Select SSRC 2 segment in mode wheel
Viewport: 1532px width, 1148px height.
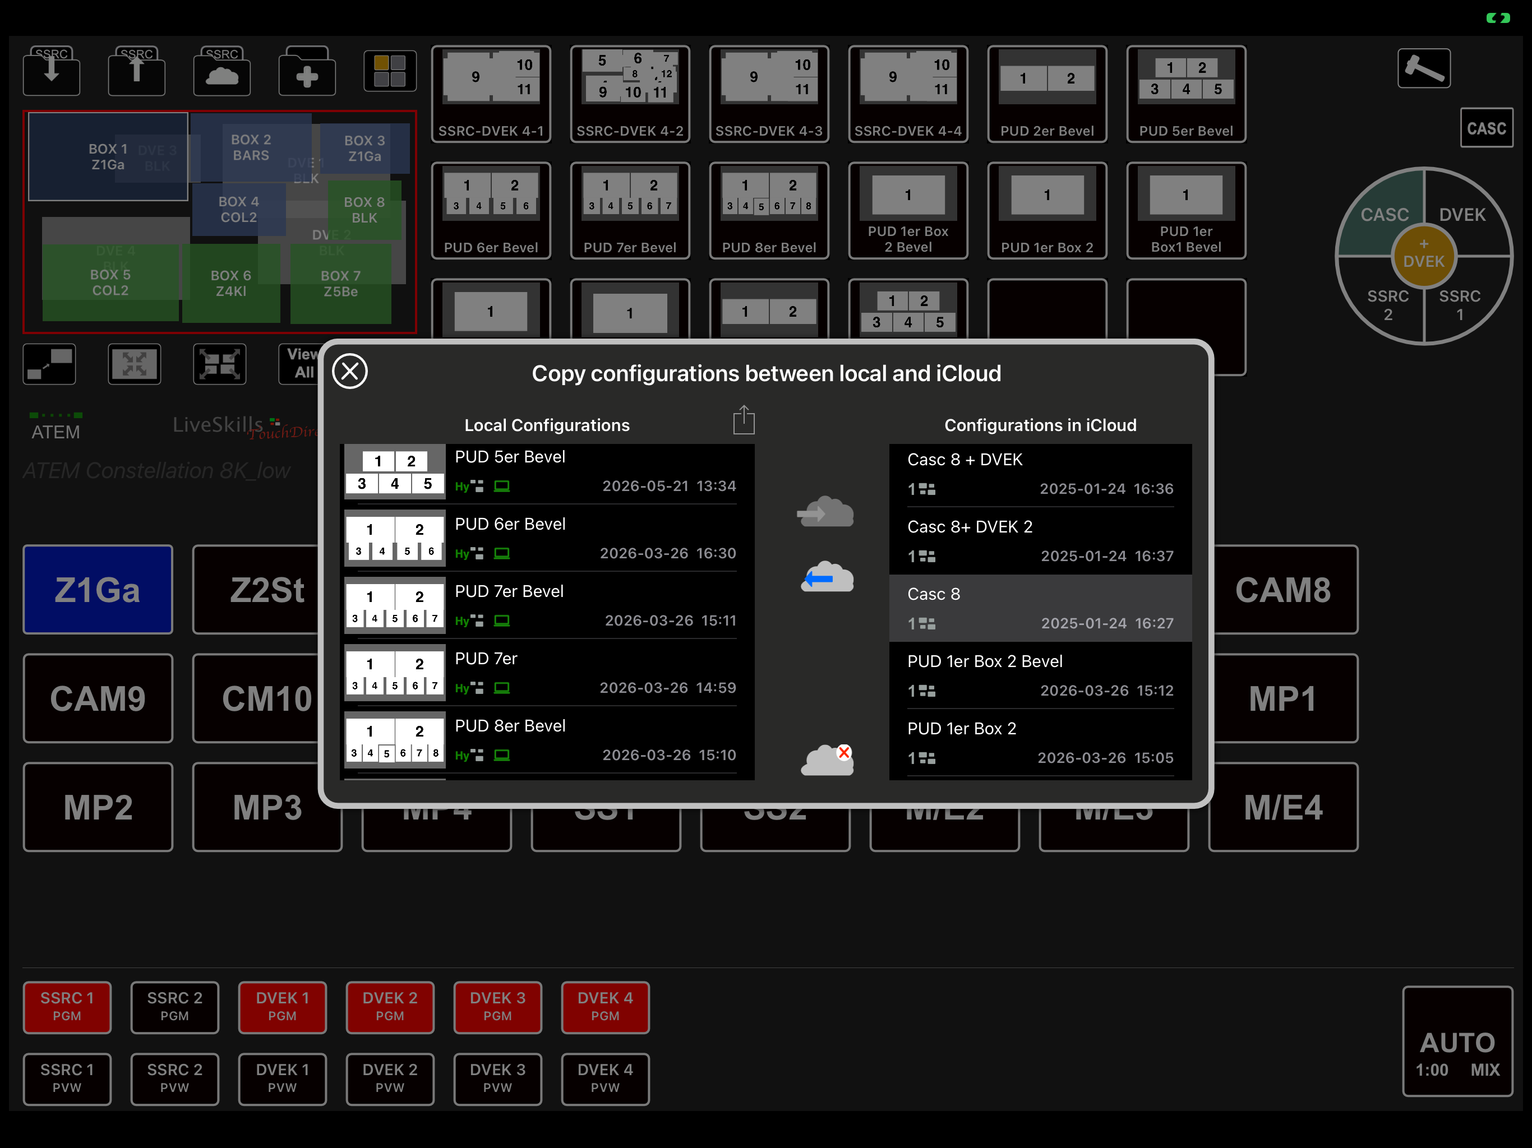(x=1387, y=304)
